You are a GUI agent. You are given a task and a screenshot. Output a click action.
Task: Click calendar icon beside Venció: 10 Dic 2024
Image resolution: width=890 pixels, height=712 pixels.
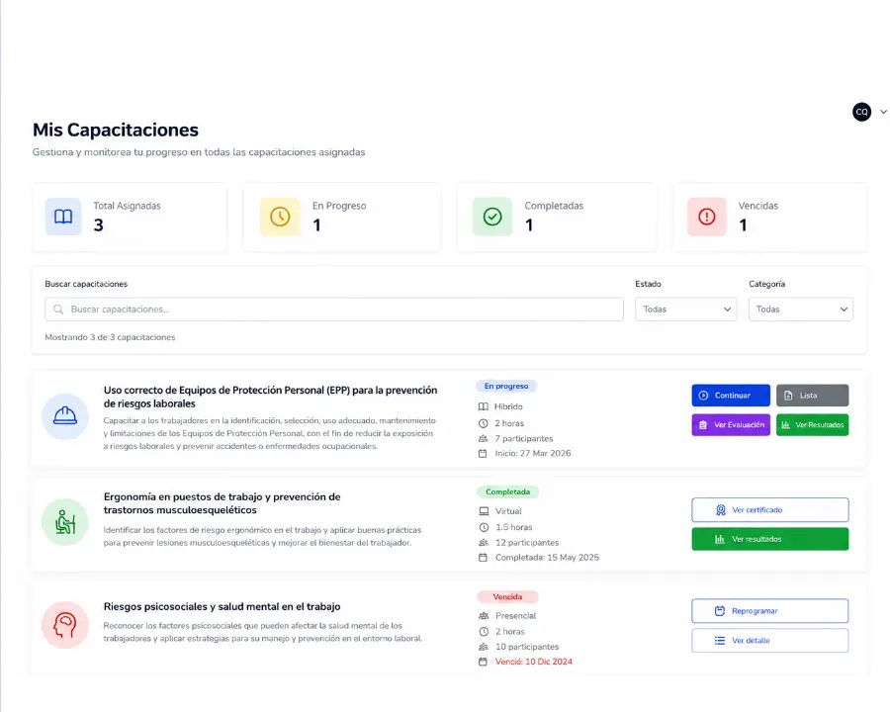point(483,662)
